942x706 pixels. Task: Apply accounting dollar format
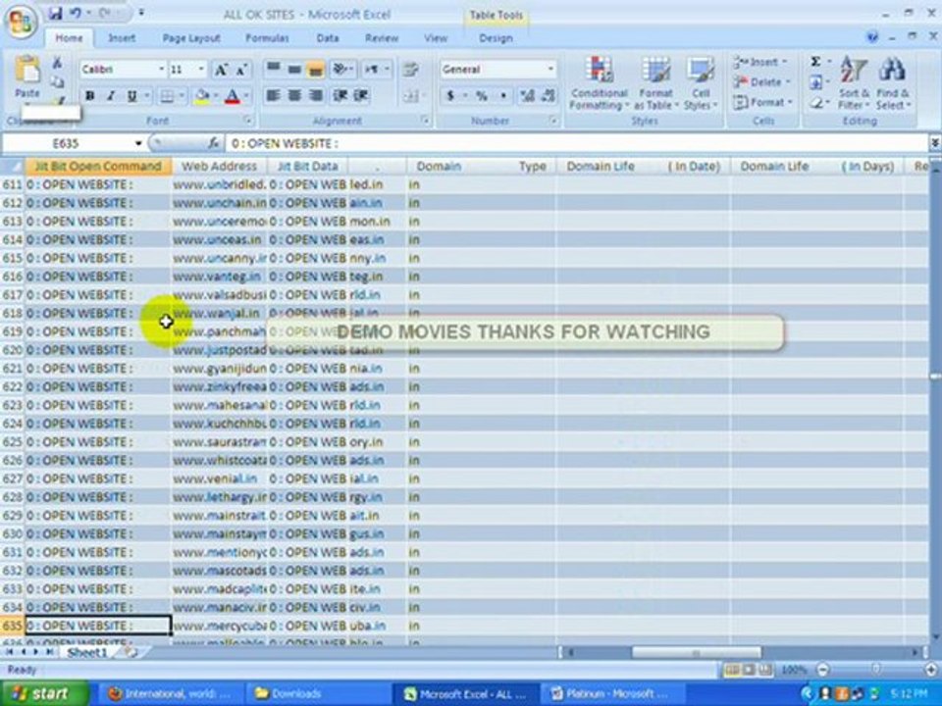coord(450,95)
